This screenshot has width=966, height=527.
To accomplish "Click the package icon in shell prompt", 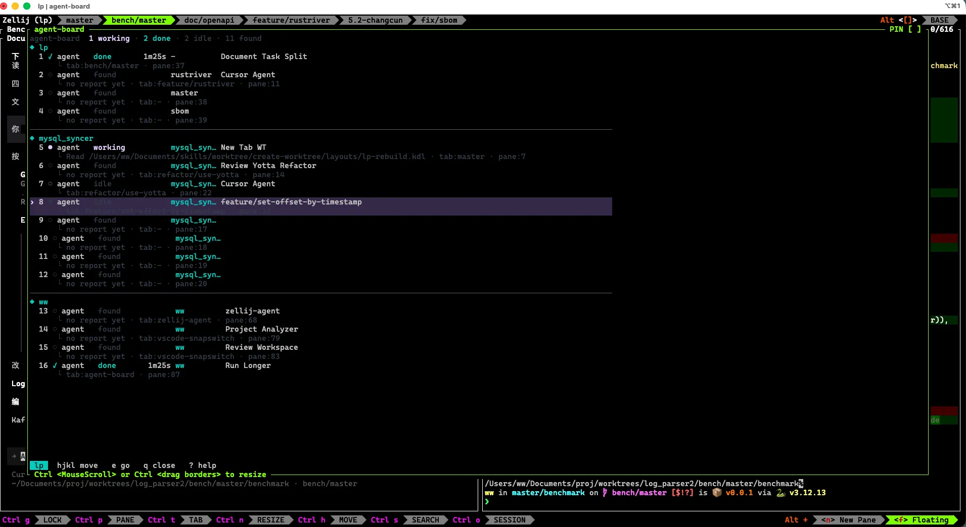I will click(717, 493).
